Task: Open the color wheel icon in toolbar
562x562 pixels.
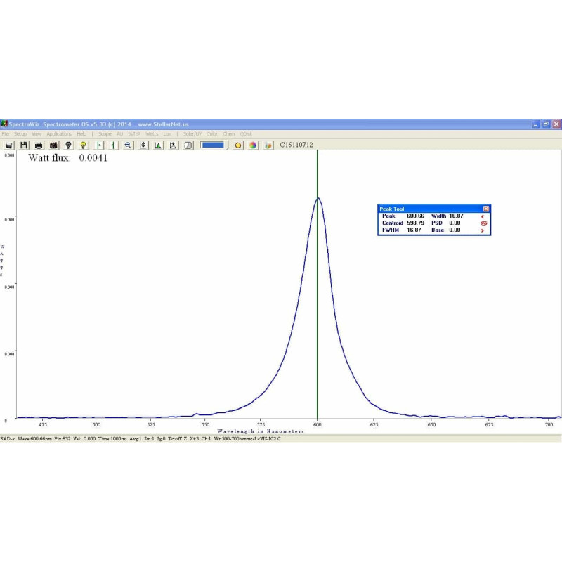Action: 253,145
